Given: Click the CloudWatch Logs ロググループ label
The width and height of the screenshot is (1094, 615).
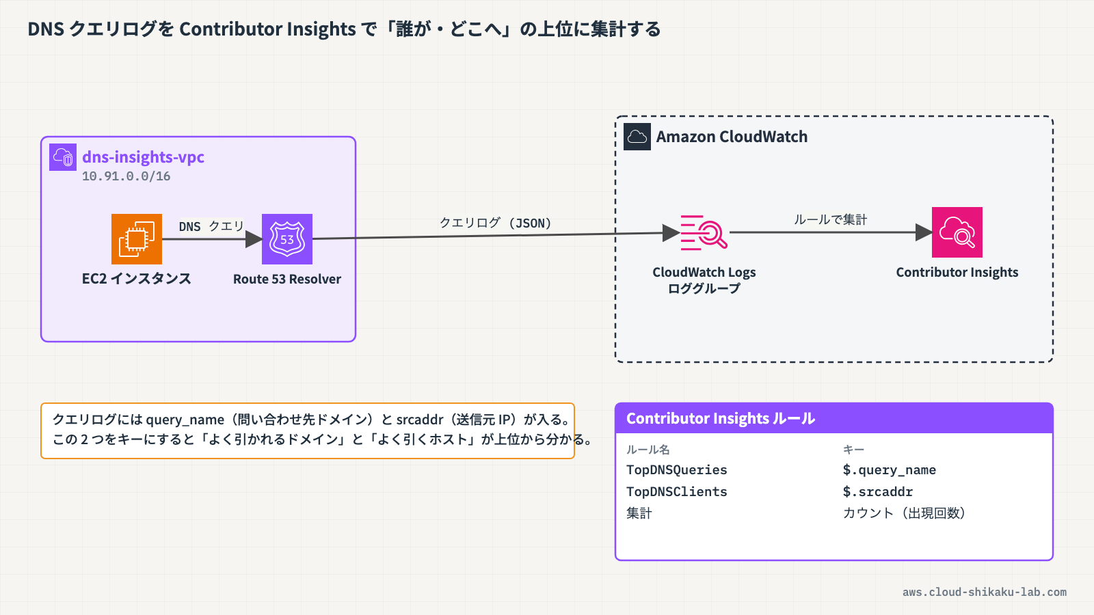Looking at the screenshot, I should (x=704, y=280).
